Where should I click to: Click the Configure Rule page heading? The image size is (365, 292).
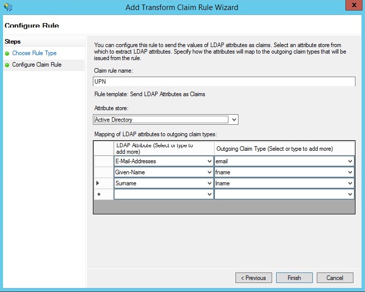click(x=32, y=26)
